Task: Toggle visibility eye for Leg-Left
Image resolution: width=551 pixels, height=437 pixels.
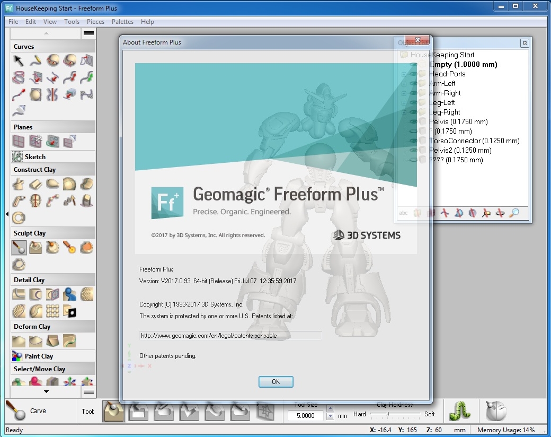Action: [x=413, y=102]
